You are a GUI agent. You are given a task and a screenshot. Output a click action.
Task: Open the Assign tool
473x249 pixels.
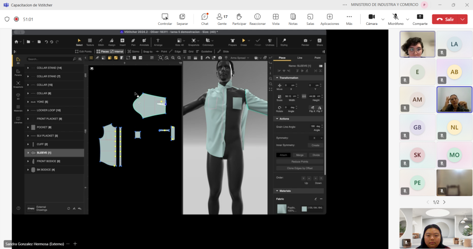coord(112,42)
